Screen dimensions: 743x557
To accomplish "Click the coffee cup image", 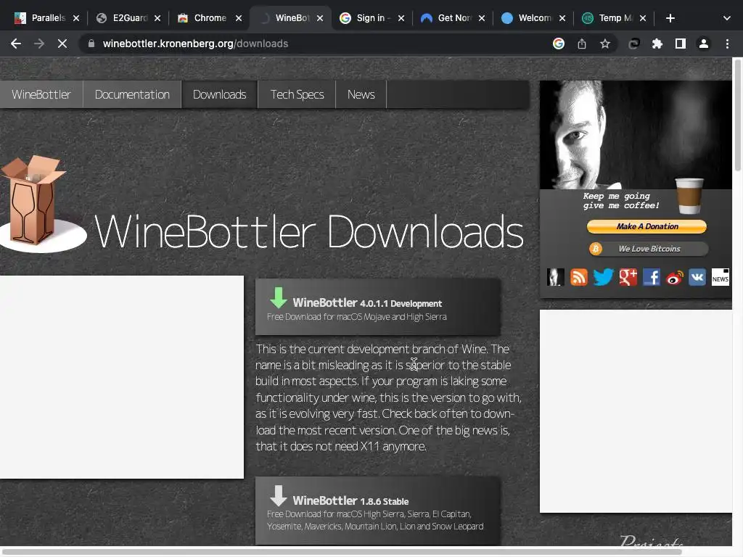I will 689,196.
